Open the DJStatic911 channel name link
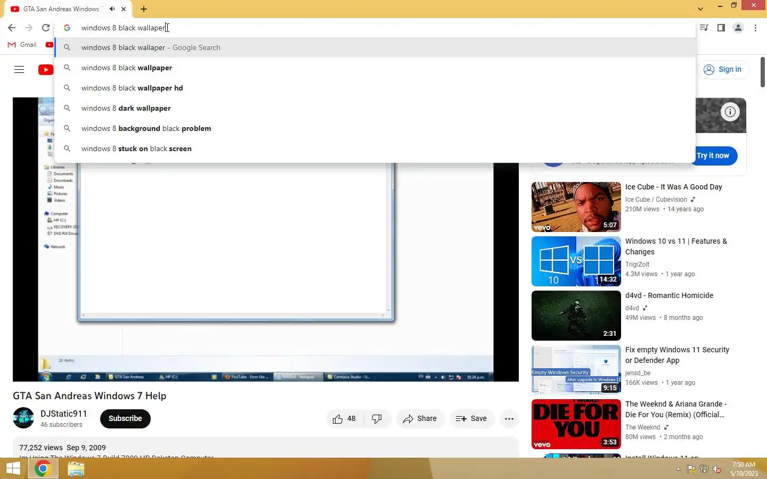Viewport: 767px width, 479px height. point(63,414)
